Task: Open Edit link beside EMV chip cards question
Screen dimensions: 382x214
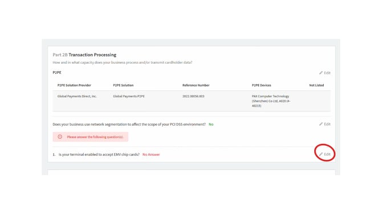Action: click(x=325, y=154)
